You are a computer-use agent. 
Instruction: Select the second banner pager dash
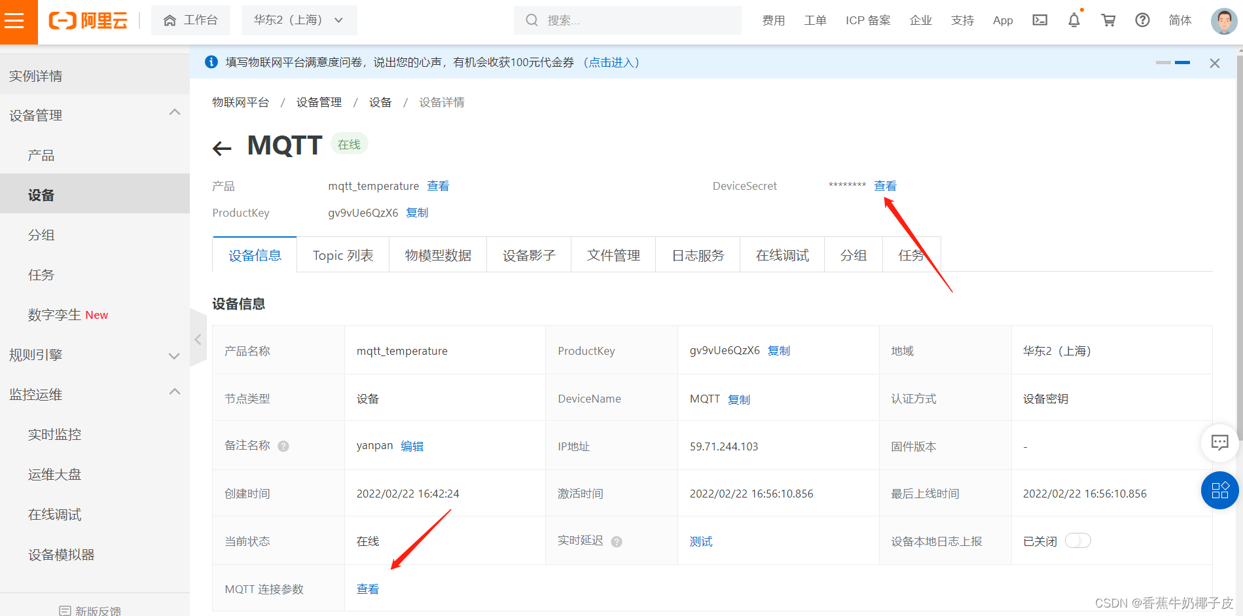pos(1182,62)
